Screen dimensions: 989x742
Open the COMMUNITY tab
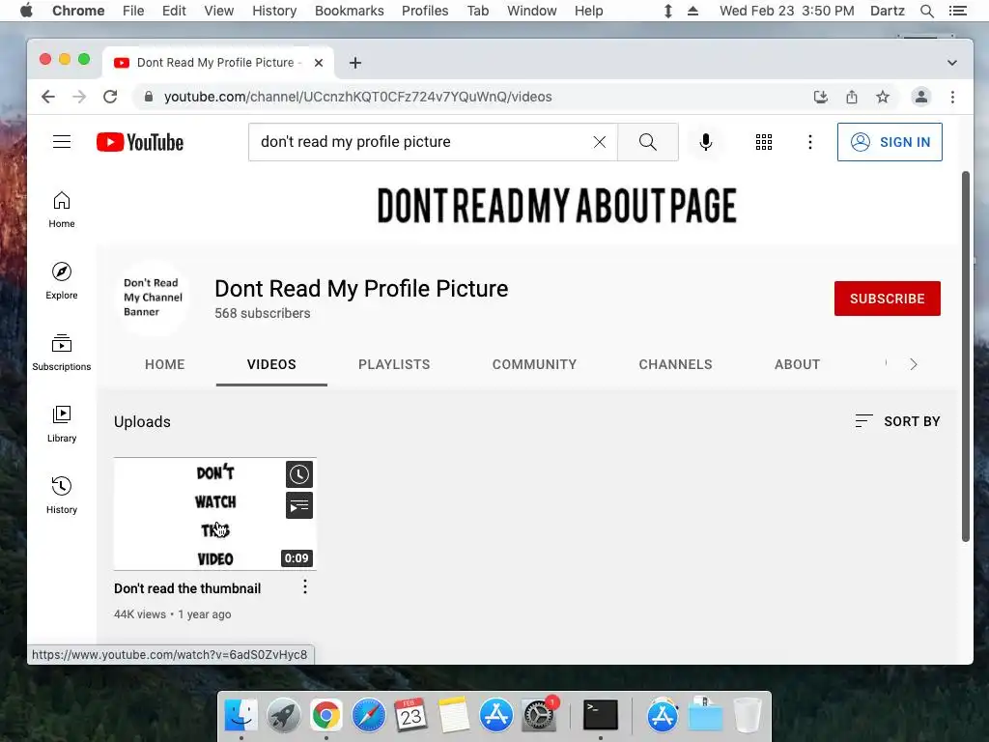534,364
